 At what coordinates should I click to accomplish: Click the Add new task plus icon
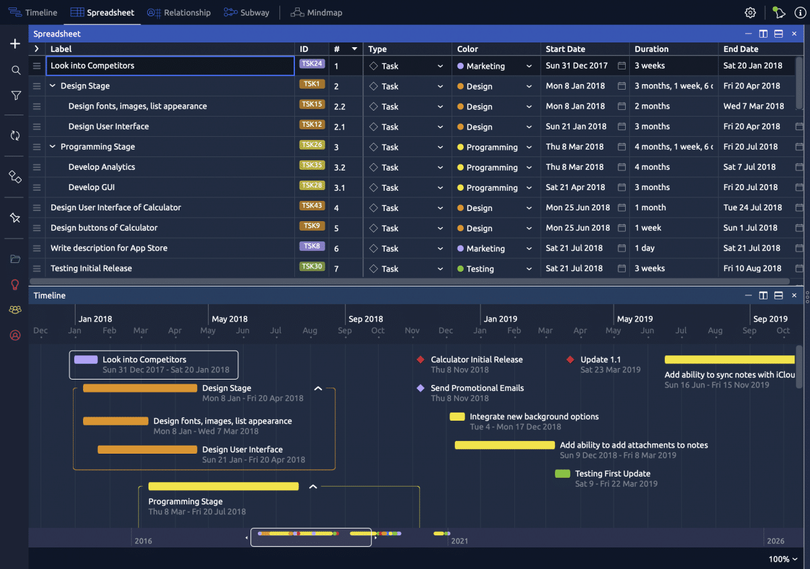click(14, 43)
